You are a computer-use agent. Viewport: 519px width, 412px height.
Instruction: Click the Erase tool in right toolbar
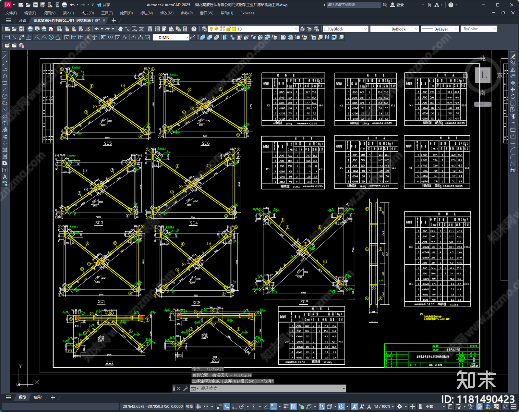(513, 56)
